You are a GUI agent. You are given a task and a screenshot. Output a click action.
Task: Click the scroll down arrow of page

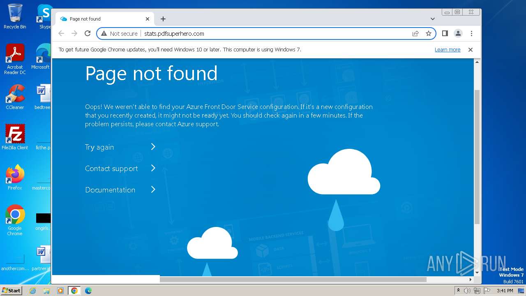[477, 273]
